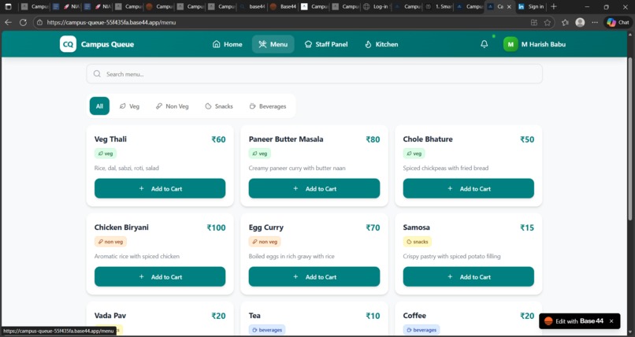Filter menu by Beverages

tap(268, 106)
